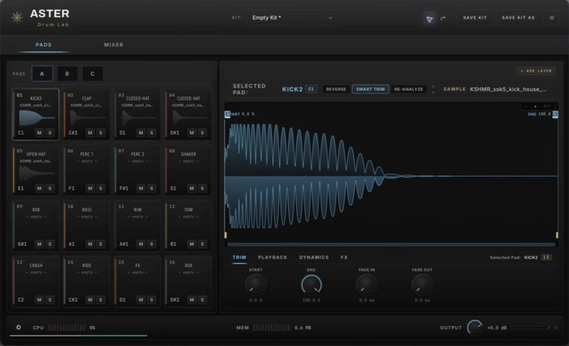Click the waveform horizontal scrollbar
This screenshot has width=569, height=346.
[391, 244]
